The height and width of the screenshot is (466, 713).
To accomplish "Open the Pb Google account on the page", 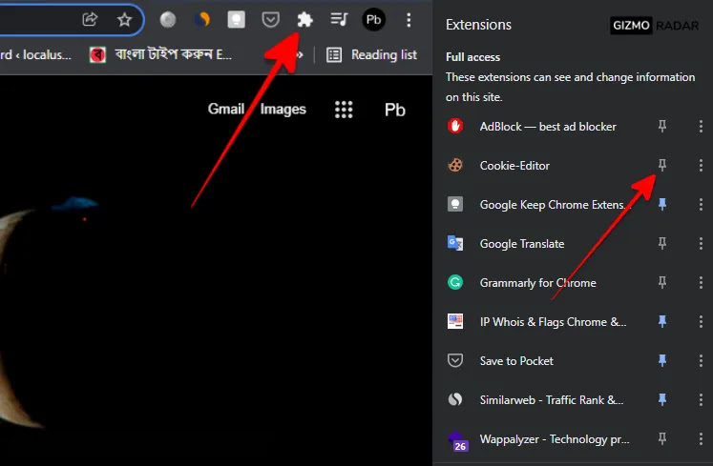I will (x=395, y=110).
